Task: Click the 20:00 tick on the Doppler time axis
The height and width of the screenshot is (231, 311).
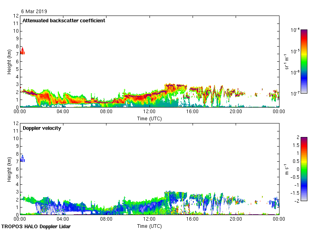Action: point(236,219)
